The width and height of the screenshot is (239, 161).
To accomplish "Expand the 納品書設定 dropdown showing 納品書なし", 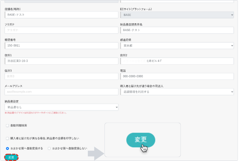I will pos(61,107).
